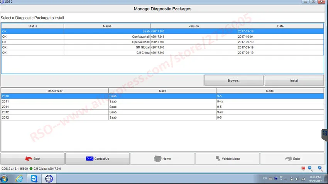Click model year 2010 cell
Viewport: 328px width, 184px height.
tap(55, 96)
